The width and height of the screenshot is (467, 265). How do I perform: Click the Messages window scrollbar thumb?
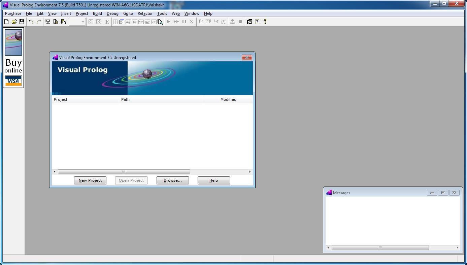tap(380, 248)
